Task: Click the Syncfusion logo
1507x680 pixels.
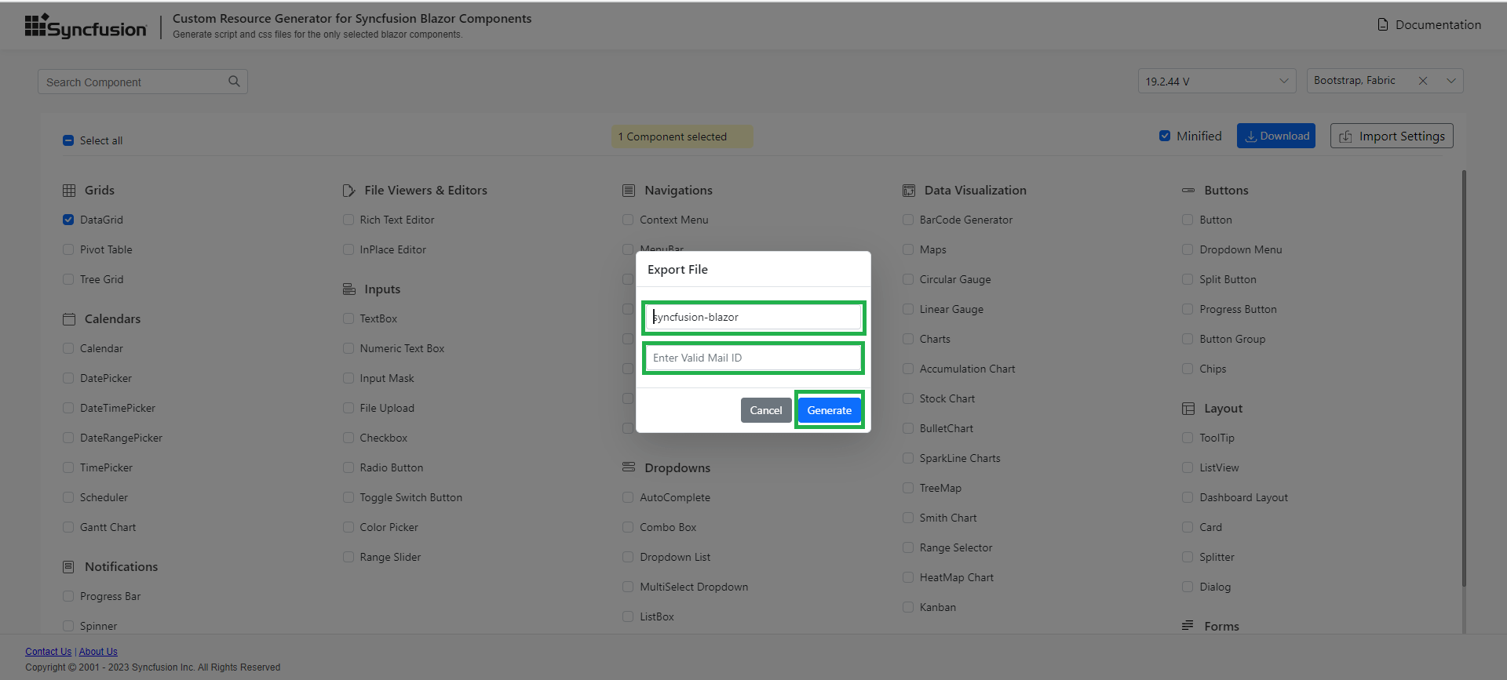Action: point(86,26)
